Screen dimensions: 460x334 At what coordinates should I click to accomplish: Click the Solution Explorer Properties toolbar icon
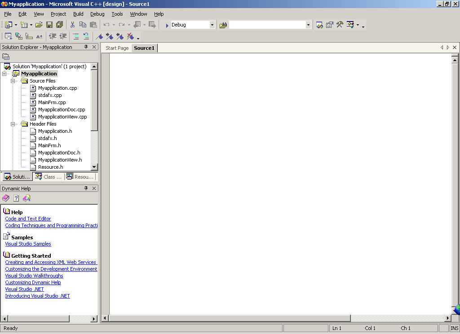[6, 57]
